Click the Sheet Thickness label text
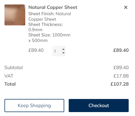Screen dimensions: 135x116 (x=46, y=24)
